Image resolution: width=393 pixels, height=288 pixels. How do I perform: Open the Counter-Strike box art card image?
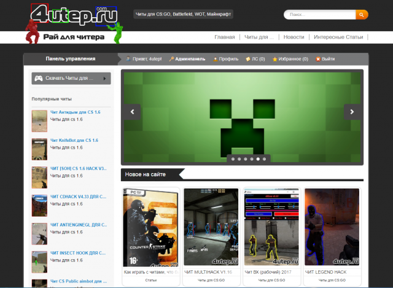point(151,227)
